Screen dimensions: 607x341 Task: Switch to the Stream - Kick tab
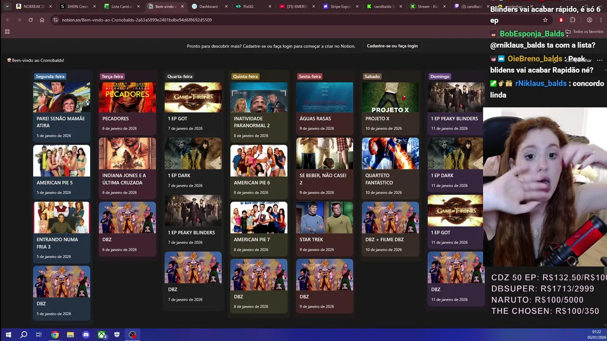coord(427,7)
